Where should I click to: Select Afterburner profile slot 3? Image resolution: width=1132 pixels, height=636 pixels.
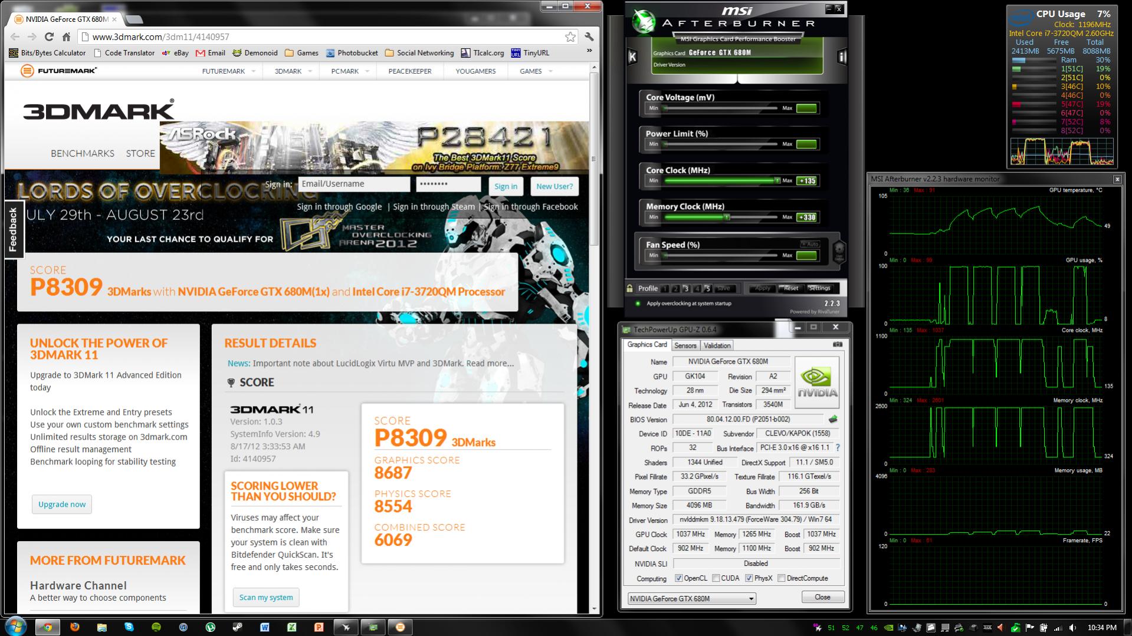tap(686, 289)
